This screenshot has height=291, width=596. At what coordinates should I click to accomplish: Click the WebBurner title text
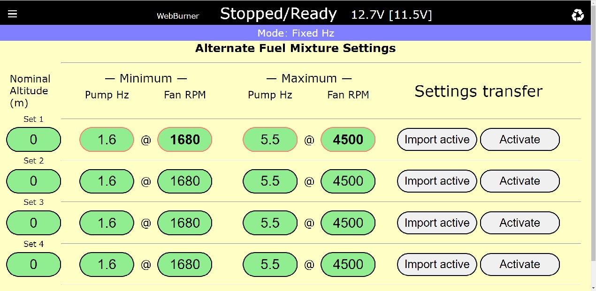(178, 16)
